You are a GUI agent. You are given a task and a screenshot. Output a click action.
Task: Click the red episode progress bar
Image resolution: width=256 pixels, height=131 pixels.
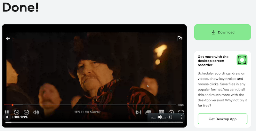click(90, 105)
